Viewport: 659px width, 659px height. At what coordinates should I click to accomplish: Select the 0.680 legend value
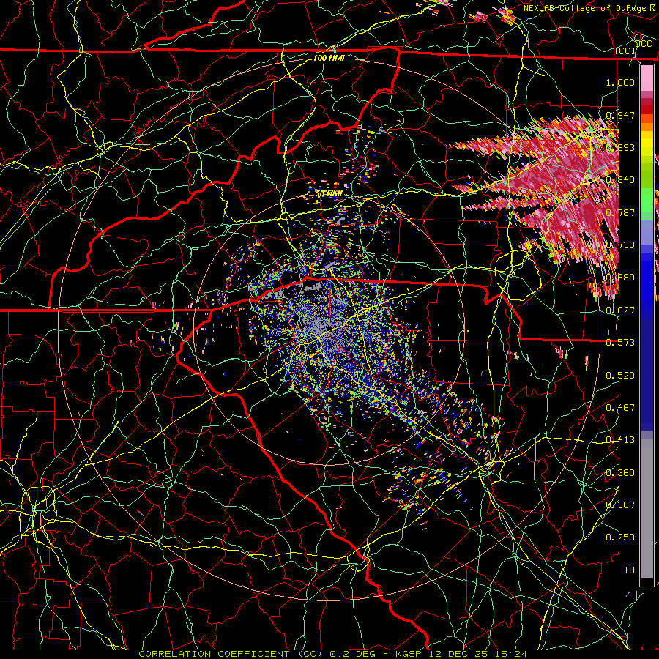click(620, 278)
